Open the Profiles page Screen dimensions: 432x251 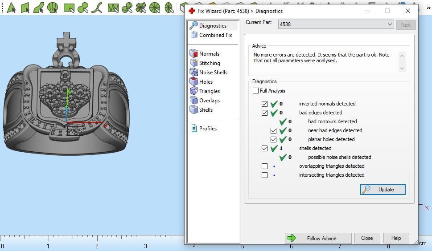(204, 128)
